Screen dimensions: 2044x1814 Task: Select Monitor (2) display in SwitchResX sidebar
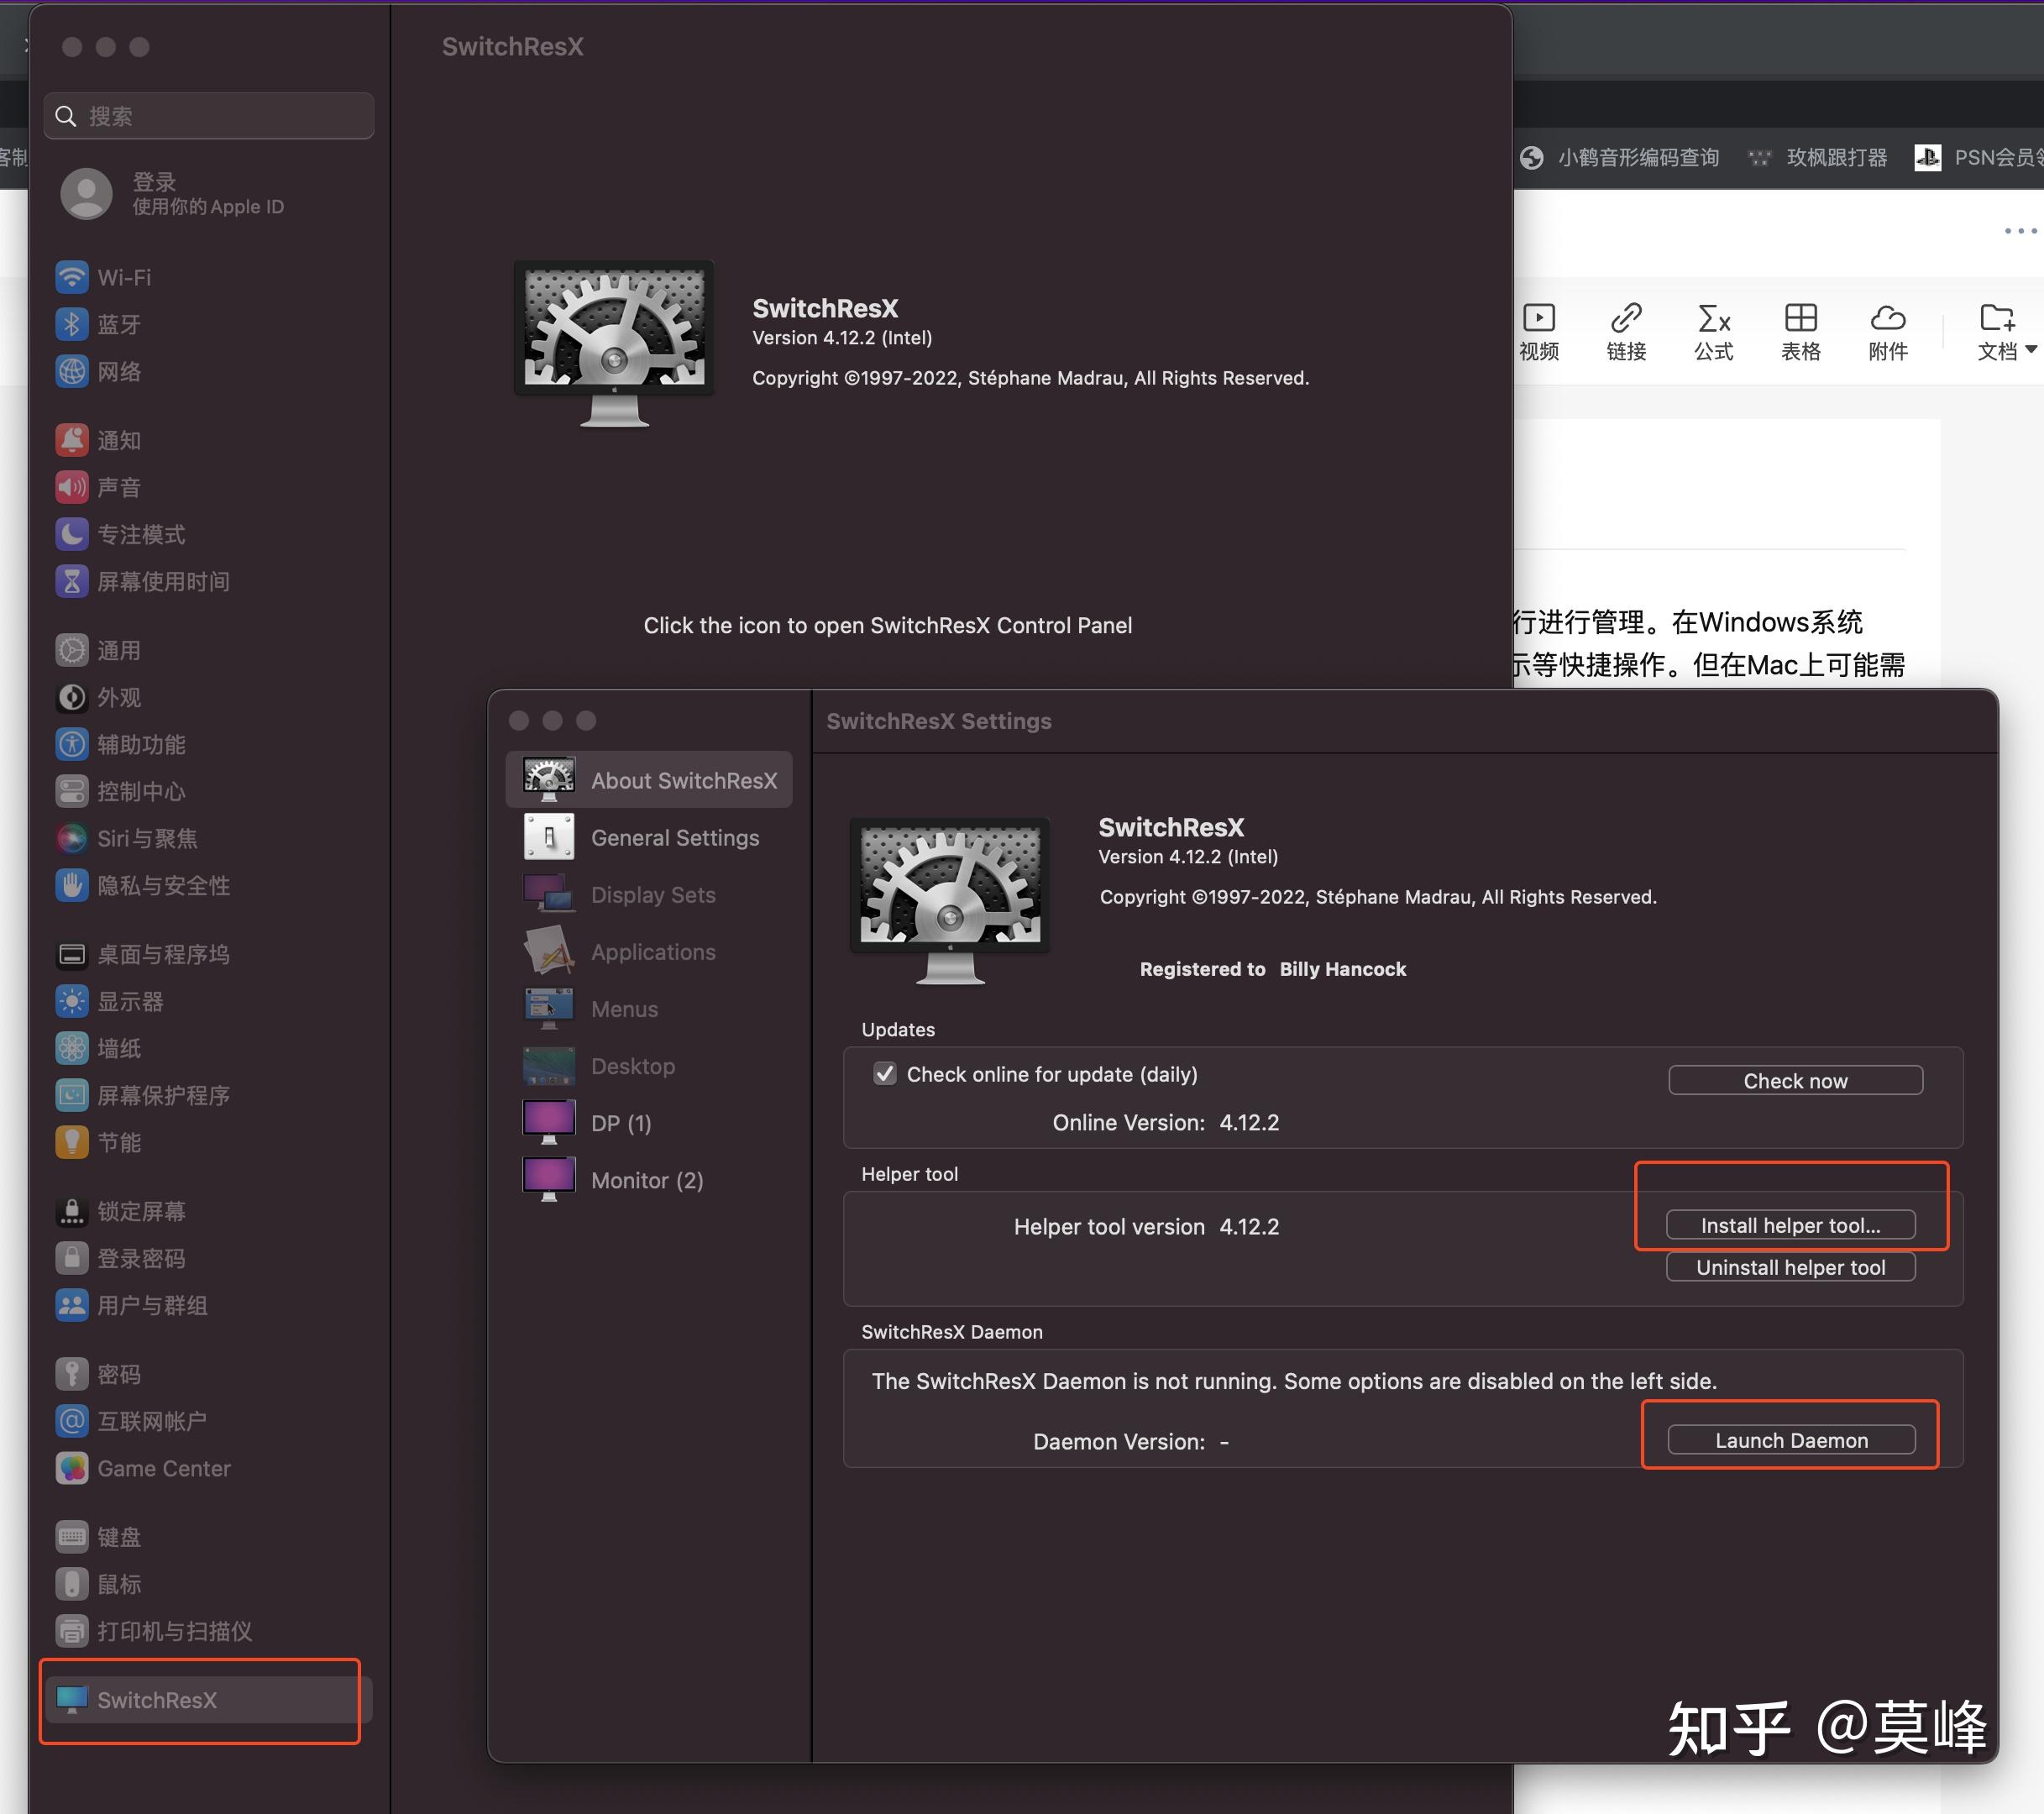[649, 1179]
